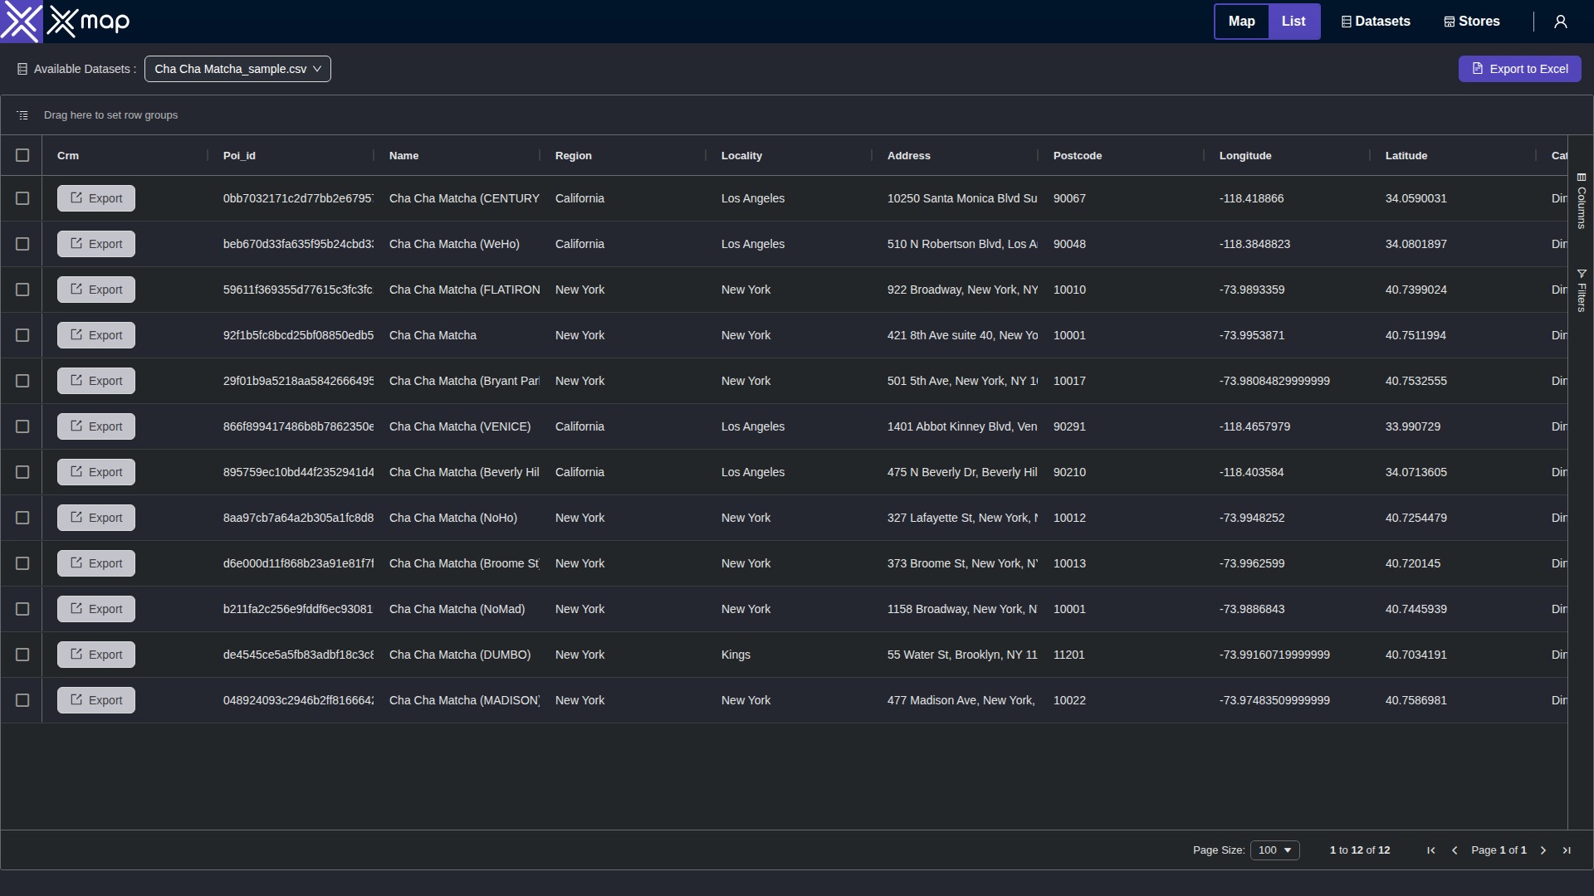Screen dimensions: 1594x896
Task: Select the List view tab
Action: click(x=1293, y=22)
